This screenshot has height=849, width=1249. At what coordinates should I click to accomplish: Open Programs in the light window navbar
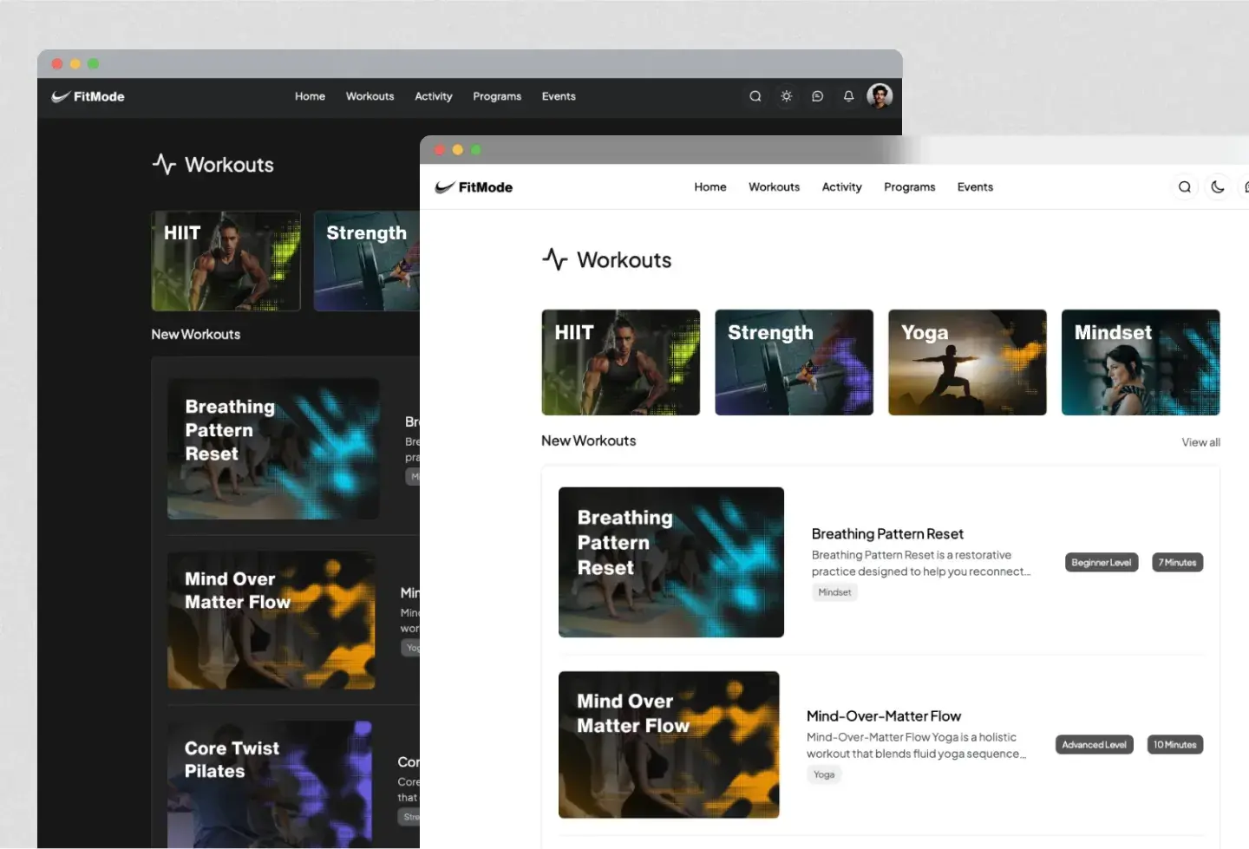point(910,187)
